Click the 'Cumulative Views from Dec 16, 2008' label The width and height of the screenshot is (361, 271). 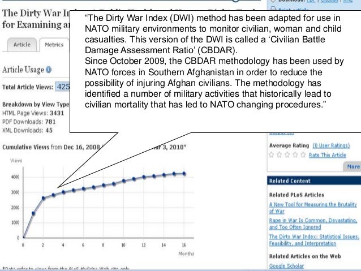point(51,147)
